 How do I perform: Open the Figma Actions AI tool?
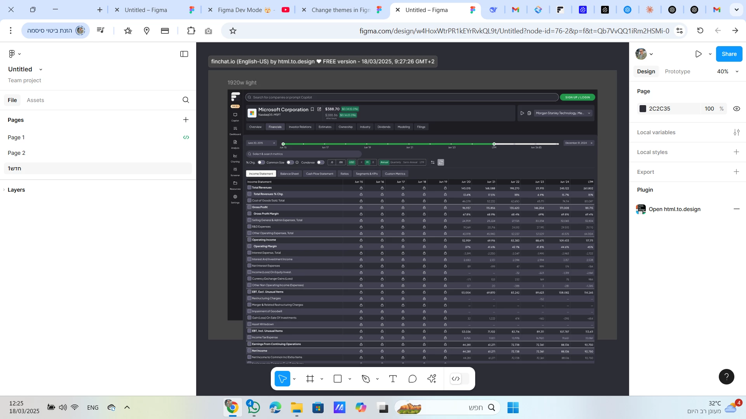(x=432, y=379)
